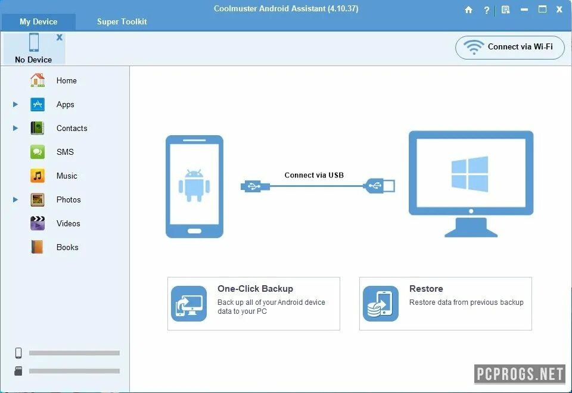Click the Music note icon
This screenshot has height=393, width=572.
tap(37, 176)
